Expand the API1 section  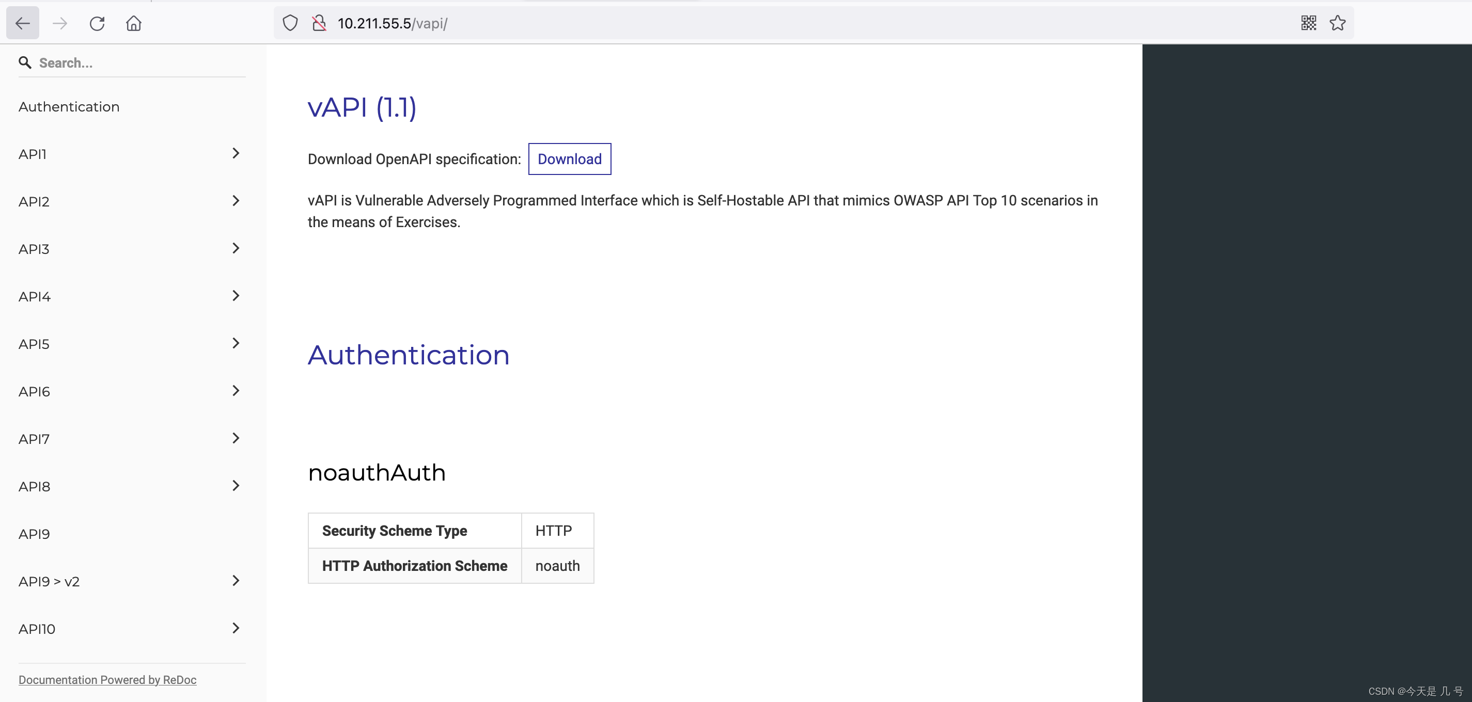coord(236,154)
